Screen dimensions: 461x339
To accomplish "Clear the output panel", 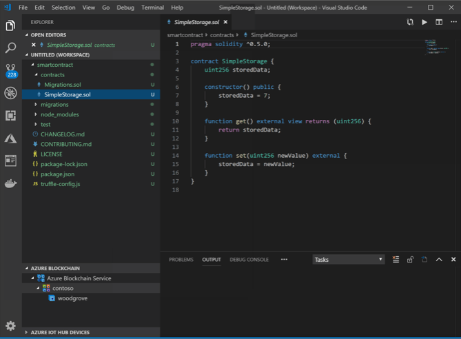I will tap(396, 259).
